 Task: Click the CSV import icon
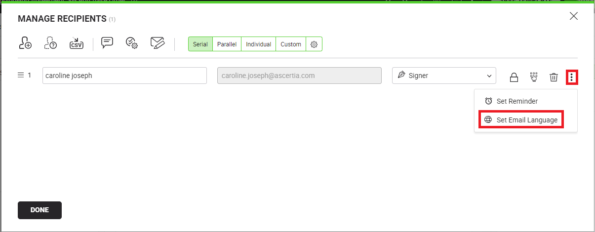tap(76, 43)
